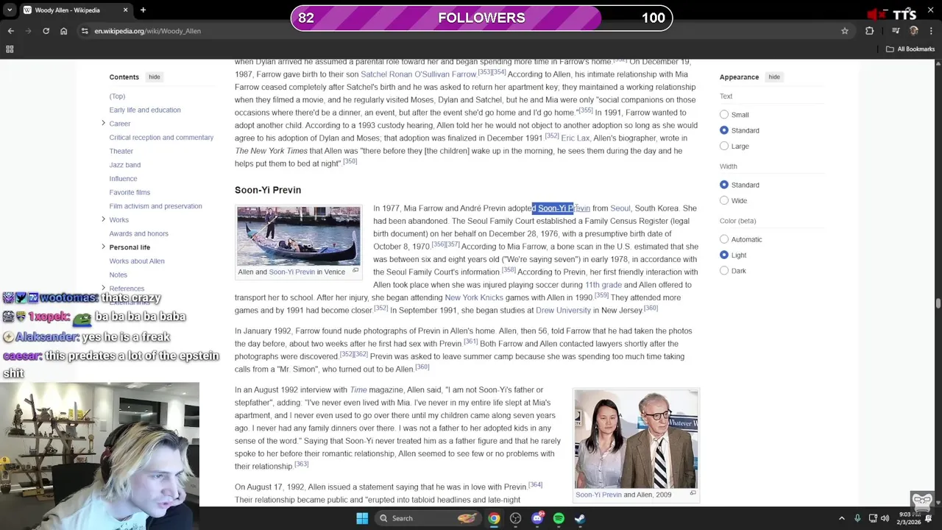Go to Works about Allen section

point(137,261)
